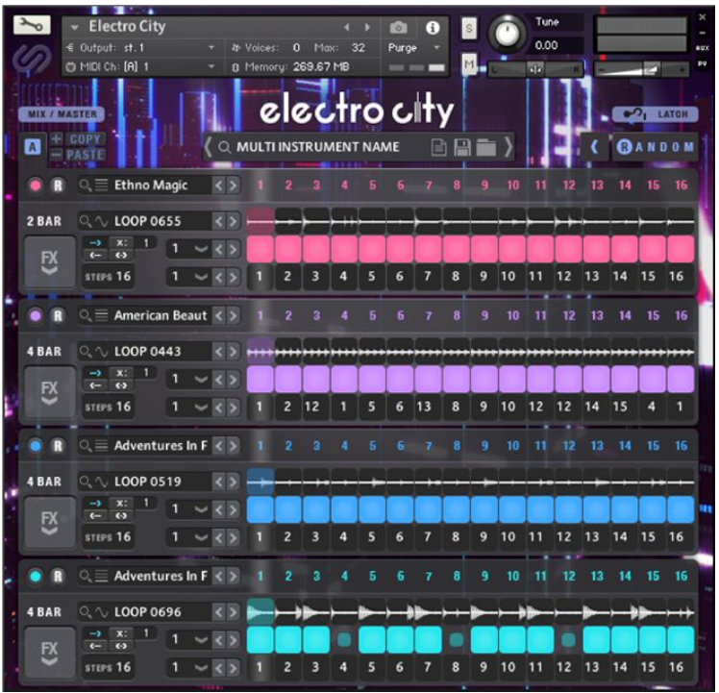Click the search icon next to Ethno Magic
Screen dimensions: 719x693
point(85,185)
